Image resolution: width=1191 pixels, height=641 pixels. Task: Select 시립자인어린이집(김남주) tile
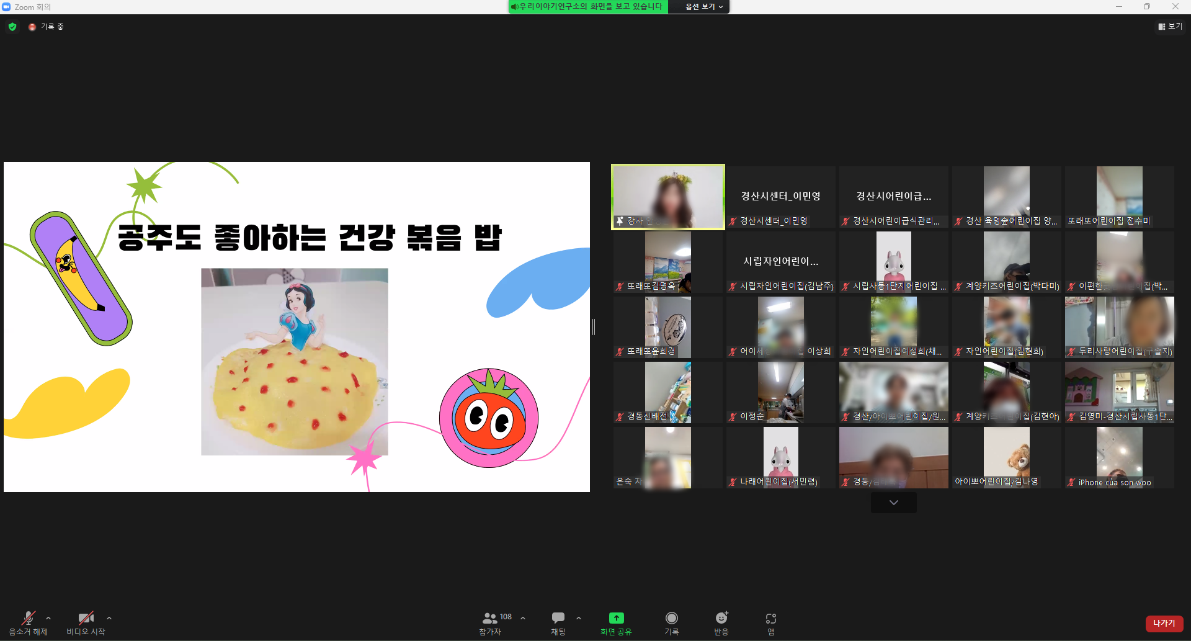click(x=781, y=262)
